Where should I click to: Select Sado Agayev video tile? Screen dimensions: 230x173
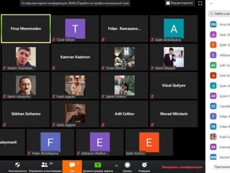point(75,114)
